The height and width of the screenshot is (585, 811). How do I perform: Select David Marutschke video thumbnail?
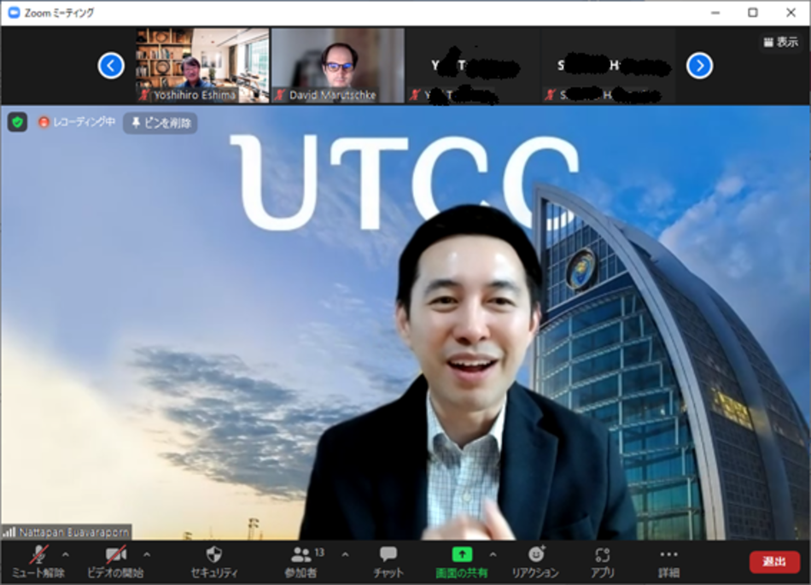point(338,65)
